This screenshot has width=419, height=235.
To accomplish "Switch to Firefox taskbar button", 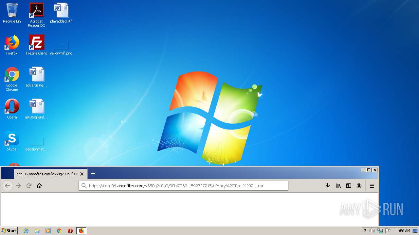I will 81,231.
